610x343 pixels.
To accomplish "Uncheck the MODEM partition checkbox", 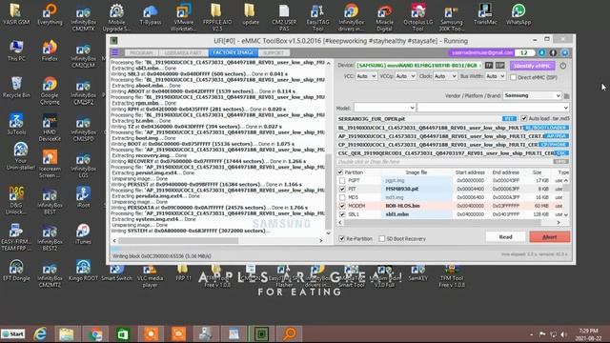I will [x=342, y=206].
